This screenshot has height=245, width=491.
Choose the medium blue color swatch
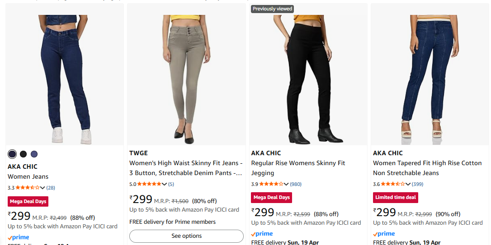tap(34, 154)
